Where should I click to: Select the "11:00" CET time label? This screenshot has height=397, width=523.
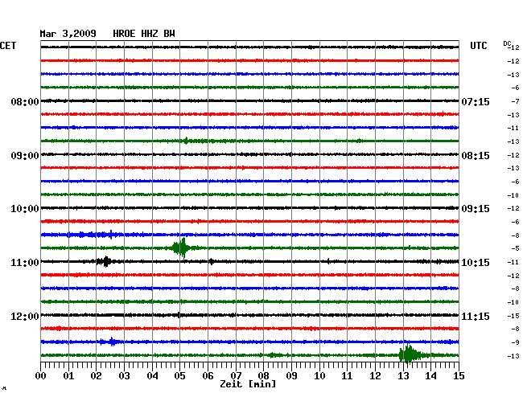[x=25, y=263]
